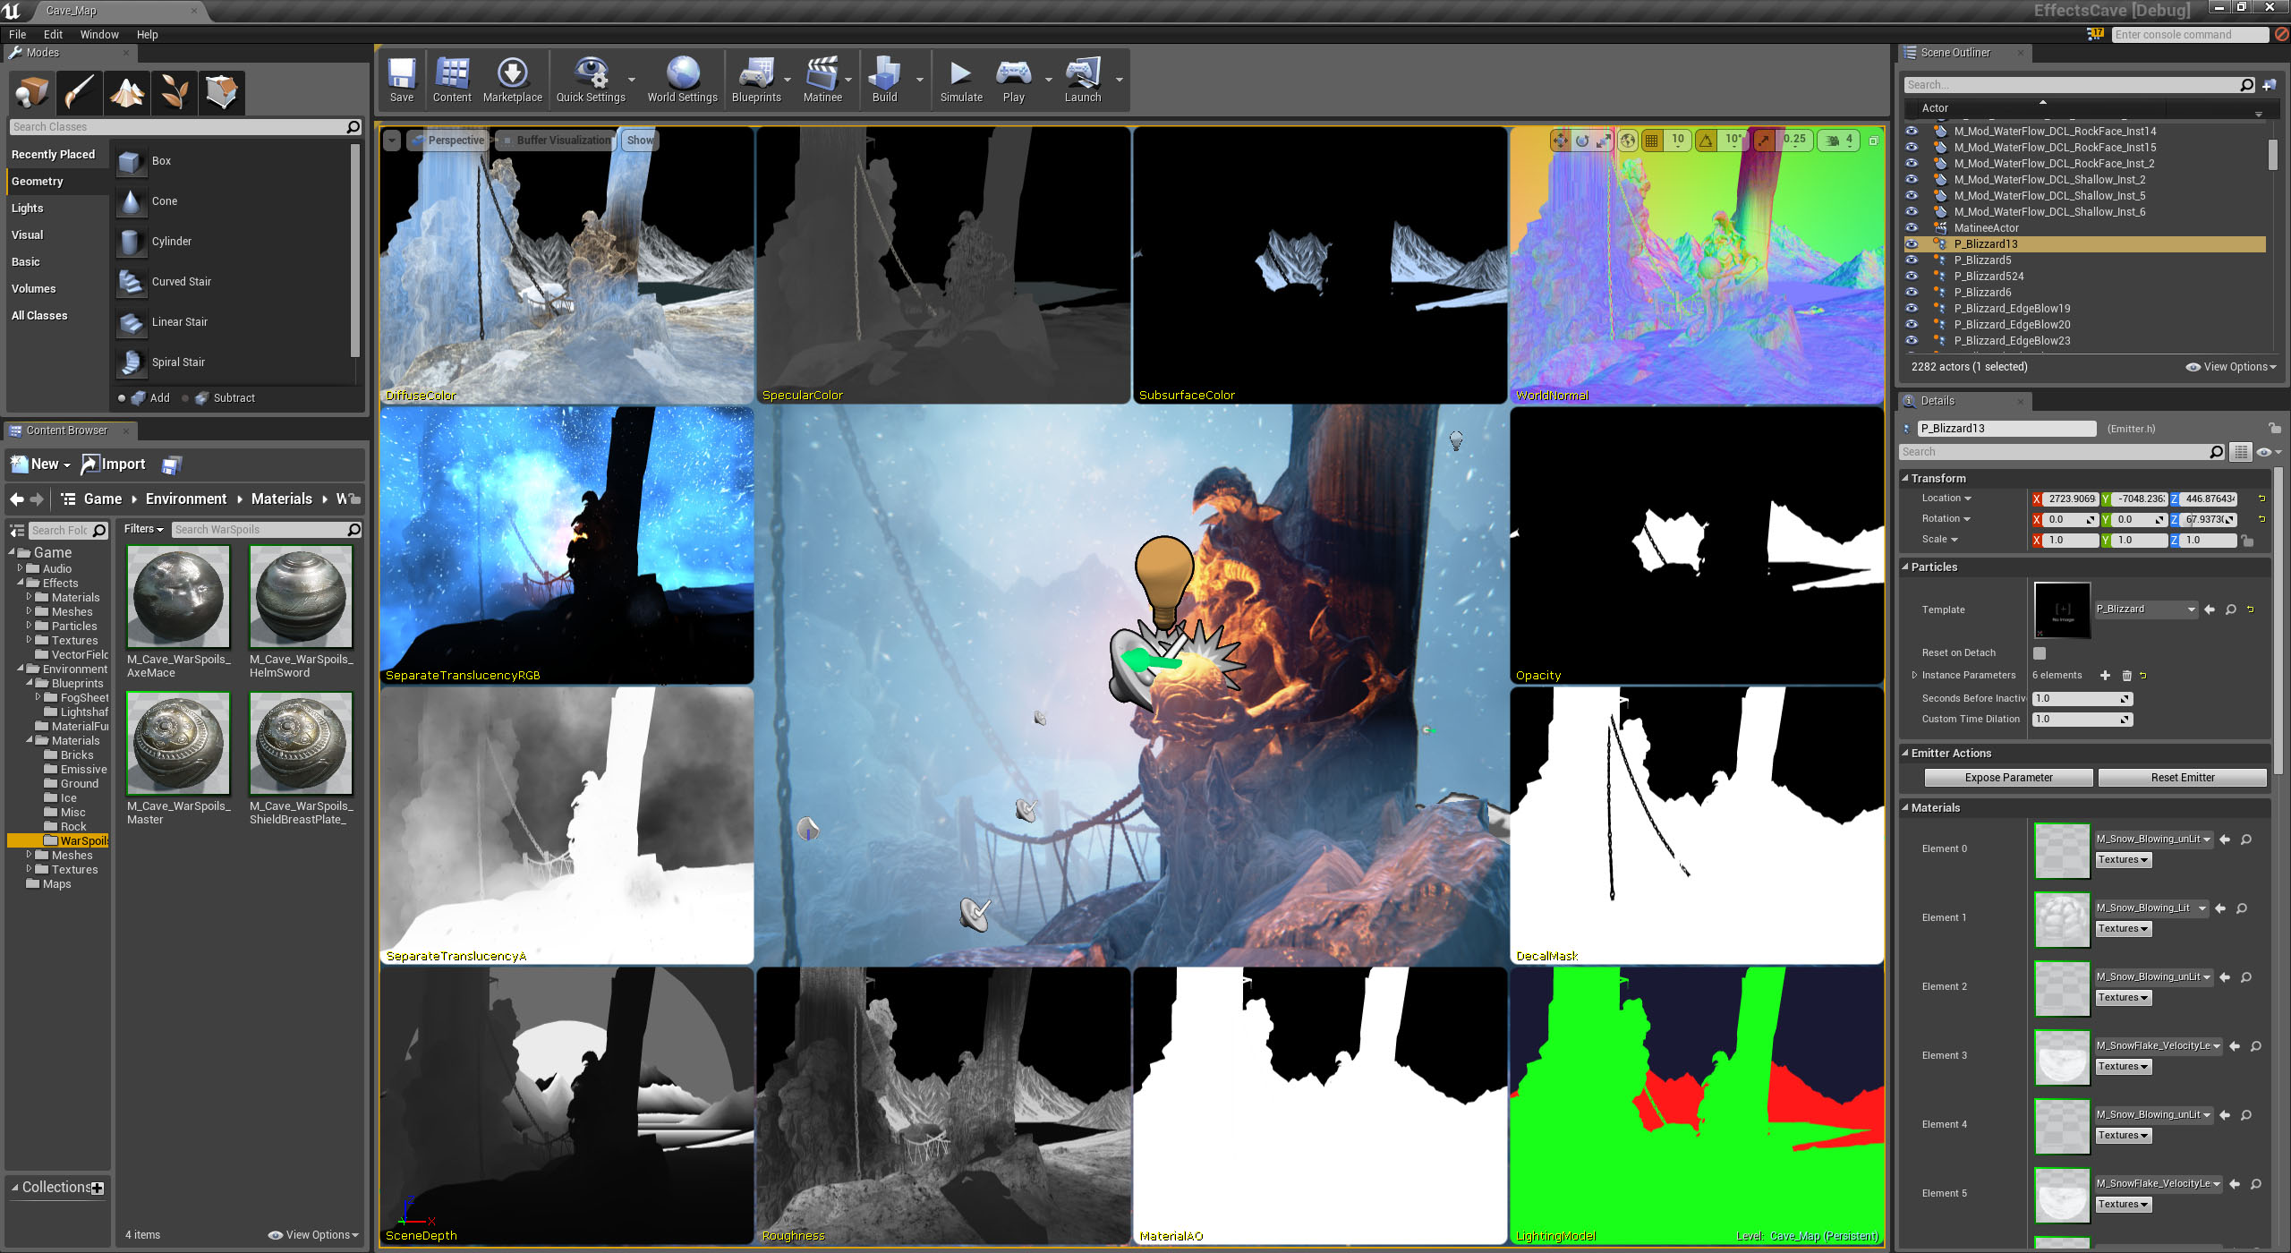Toggle visibility of P_Blizzard13 in outliner

pos(1912,243)
